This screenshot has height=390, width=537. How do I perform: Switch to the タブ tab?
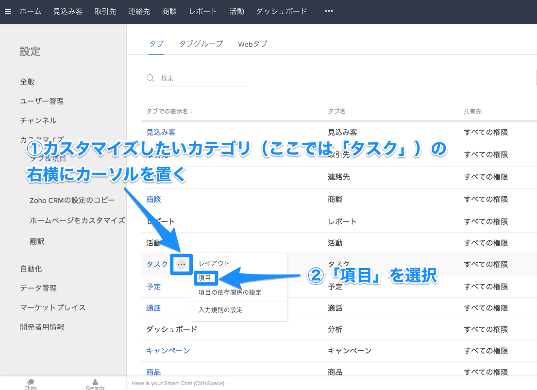point(156,44)
